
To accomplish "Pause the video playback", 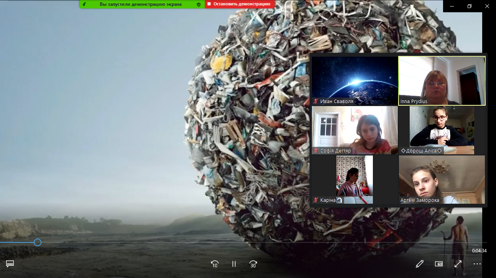I will [234, 264].
